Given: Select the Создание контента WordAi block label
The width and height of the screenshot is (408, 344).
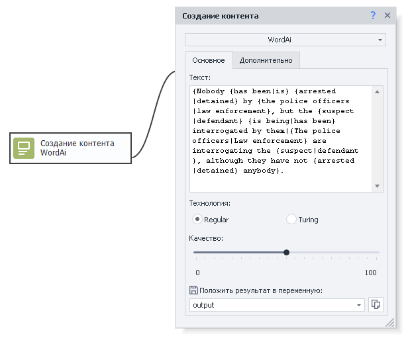Looking at the screenshot, I should coord(77,148).
